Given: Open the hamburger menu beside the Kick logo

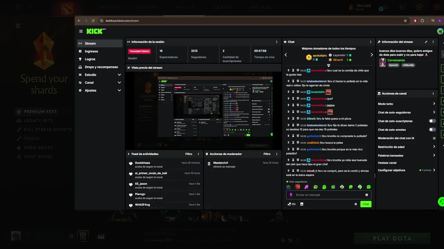Looking at the screenshot, I should 81,31.
